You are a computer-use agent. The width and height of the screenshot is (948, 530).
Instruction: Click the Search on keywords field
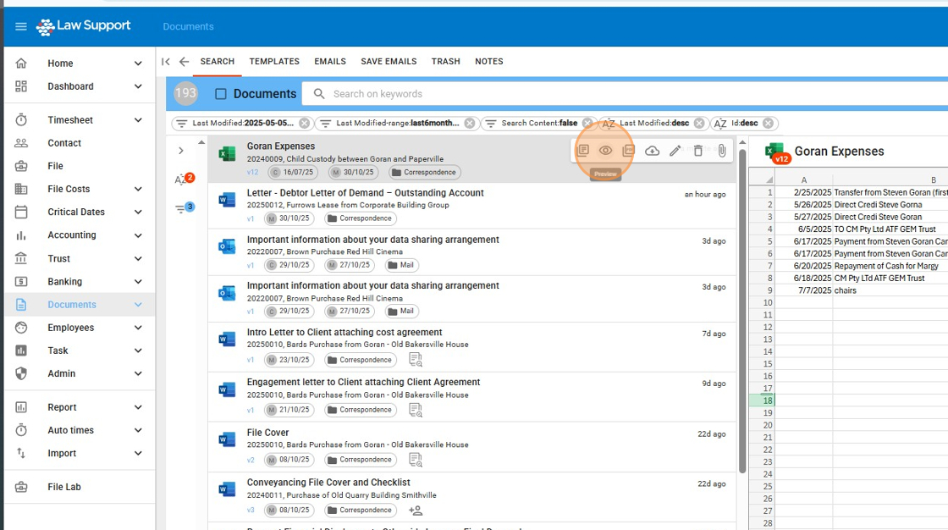[508, 94]
